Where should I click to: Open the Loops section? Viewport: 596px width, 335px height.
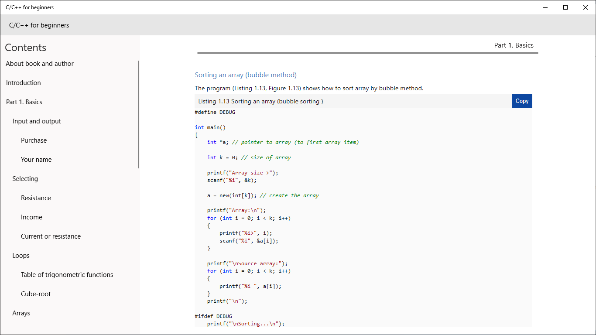click(21, 255)
